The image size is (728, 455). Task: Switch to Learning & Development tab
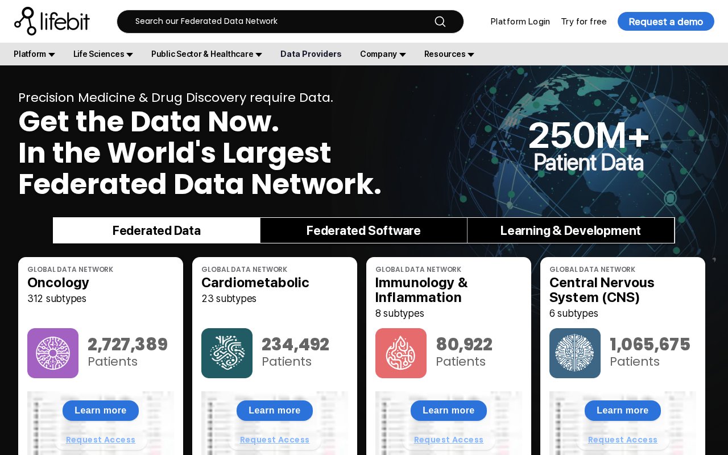coord(570,230)
